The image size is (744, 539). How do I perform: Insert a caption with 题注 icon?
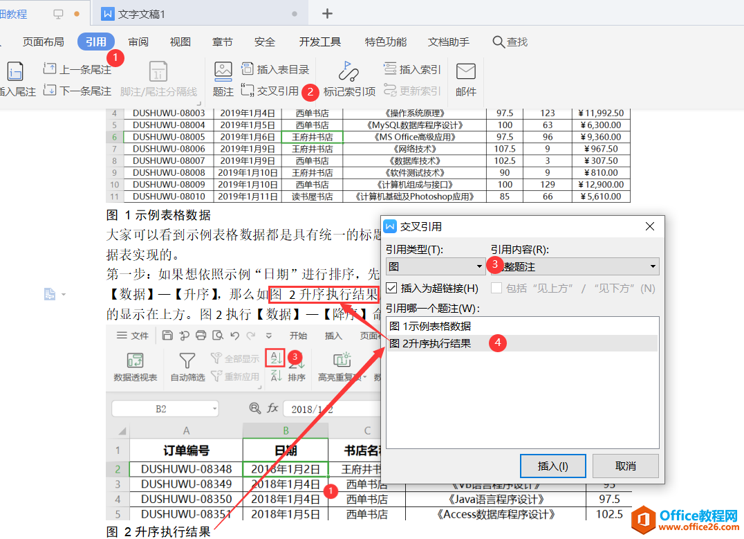223,71
